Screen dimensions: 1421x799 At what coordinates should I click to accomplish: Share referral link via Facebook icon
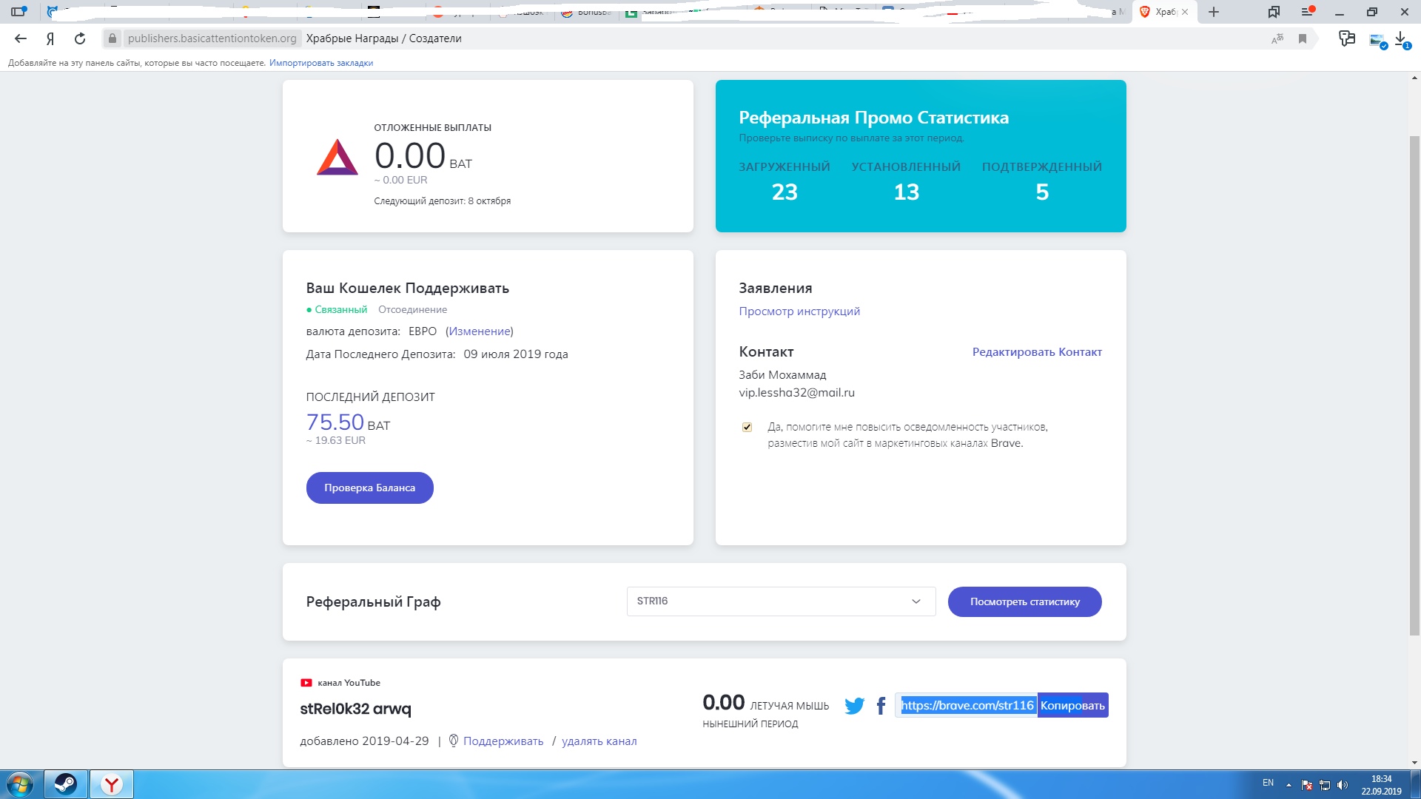(881, 706)
